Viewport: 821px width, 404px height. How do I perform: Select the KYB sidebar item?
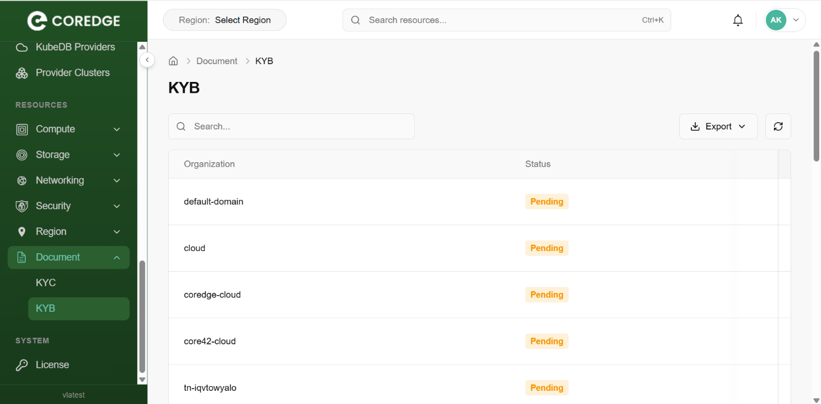(x=46, y=308)
